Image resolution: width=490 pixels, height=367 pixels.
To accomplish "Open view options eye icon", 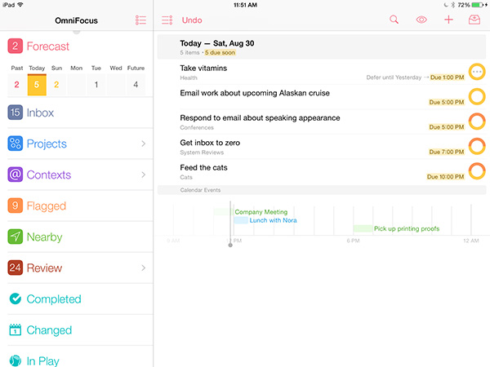I will [421, 20].
